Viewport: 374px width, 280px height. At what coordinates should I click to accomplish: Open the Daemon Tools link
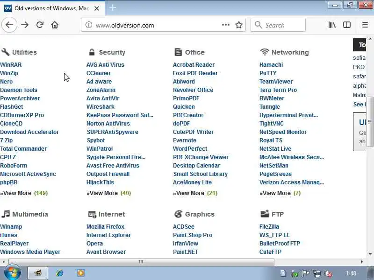point(19,90)
